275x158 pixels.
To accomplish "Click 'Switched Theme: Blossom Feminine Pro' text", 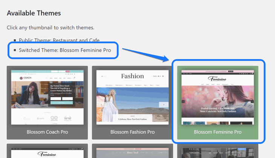I will click(65, 50).
